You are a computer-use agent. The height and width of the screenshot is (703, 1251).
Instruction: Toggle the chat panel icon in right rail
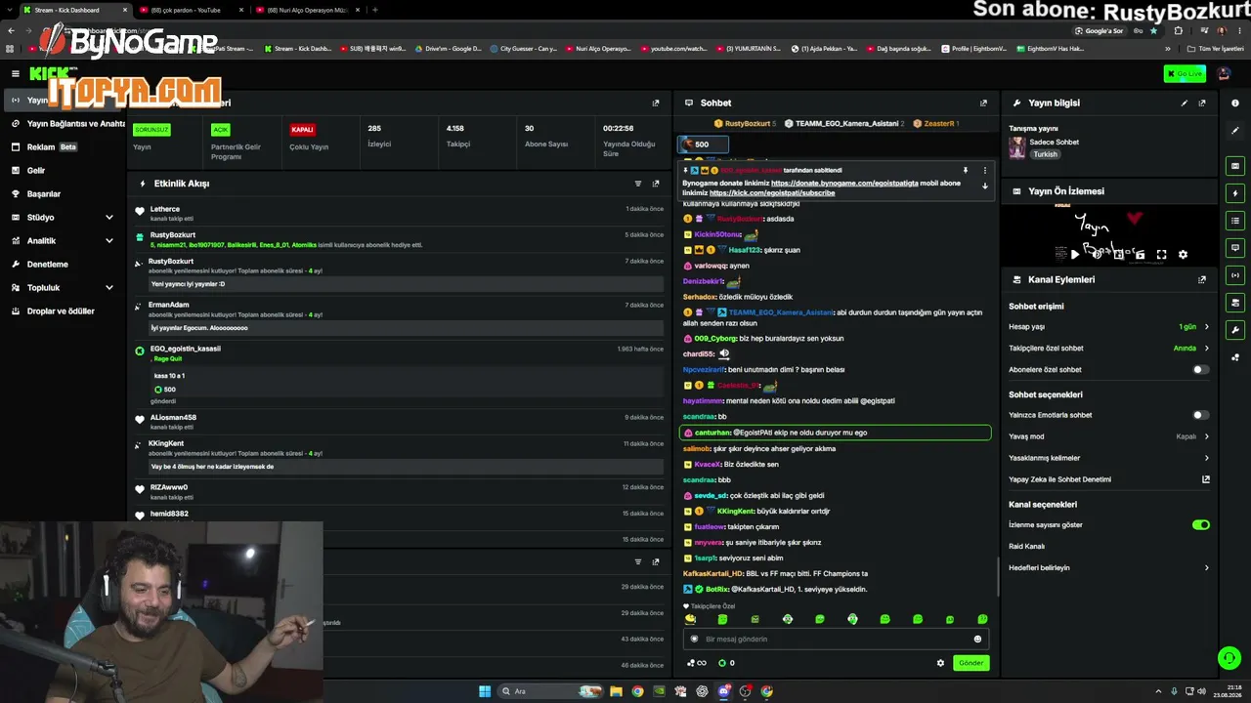(x=1236, y=248)
